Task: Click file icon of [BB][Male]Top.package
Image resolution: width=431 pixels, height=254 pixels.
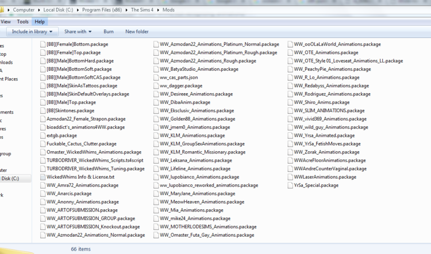Action: 43,102
